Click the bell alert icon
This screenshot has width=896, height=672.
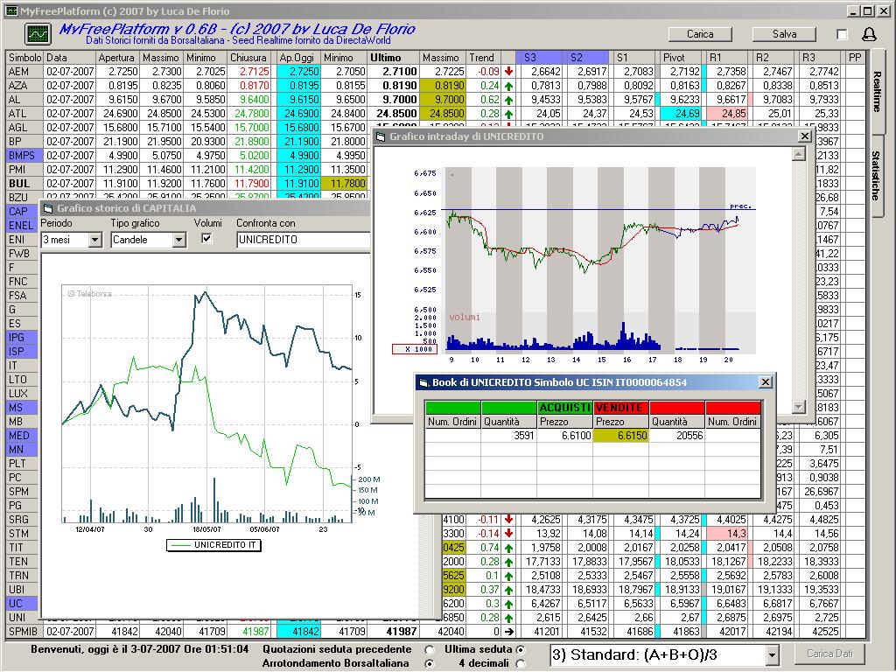(x=869, y=34)
